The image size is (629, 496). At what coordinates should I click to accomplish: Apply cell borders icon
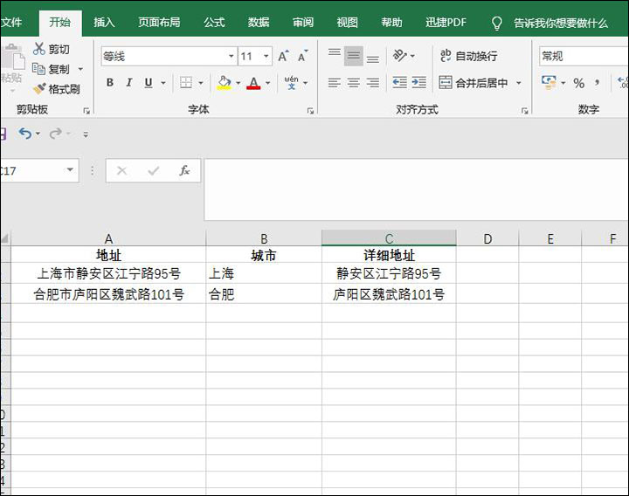pyautogui.click(x=186, y=83)
